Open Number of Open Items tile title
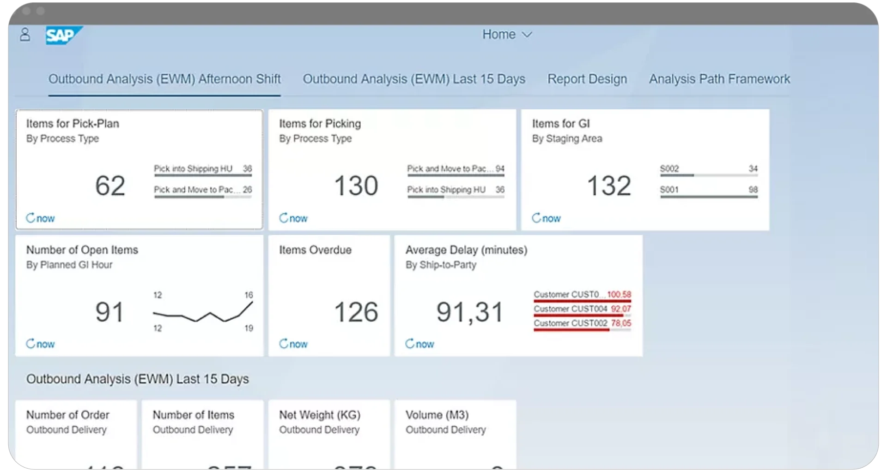 (x=82, y=250)
